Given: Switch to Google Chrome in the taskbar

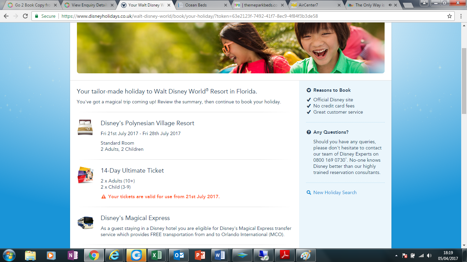Looking at the screenshot, I should [x=94, y=255].
